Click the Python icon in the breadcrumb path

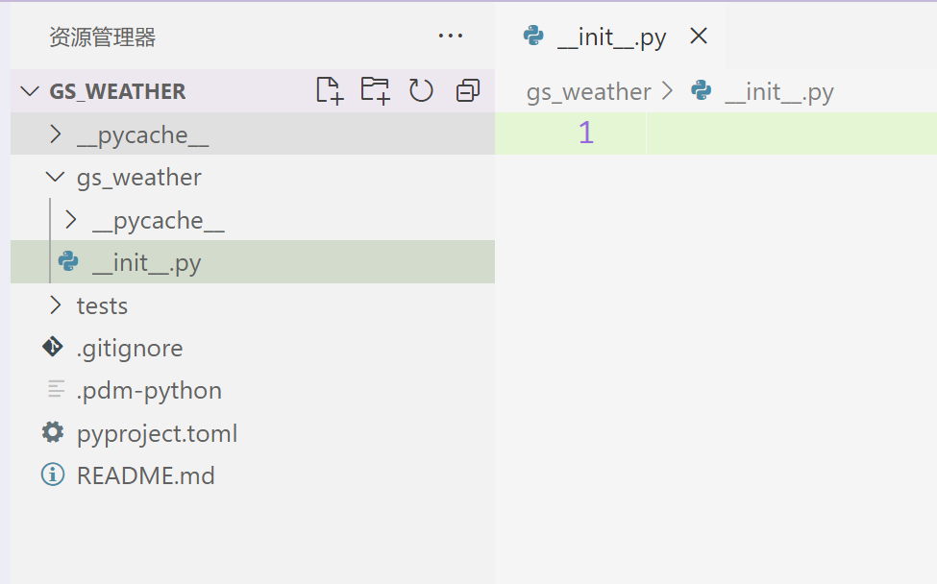pyautogui.click(x=701, y=90)
